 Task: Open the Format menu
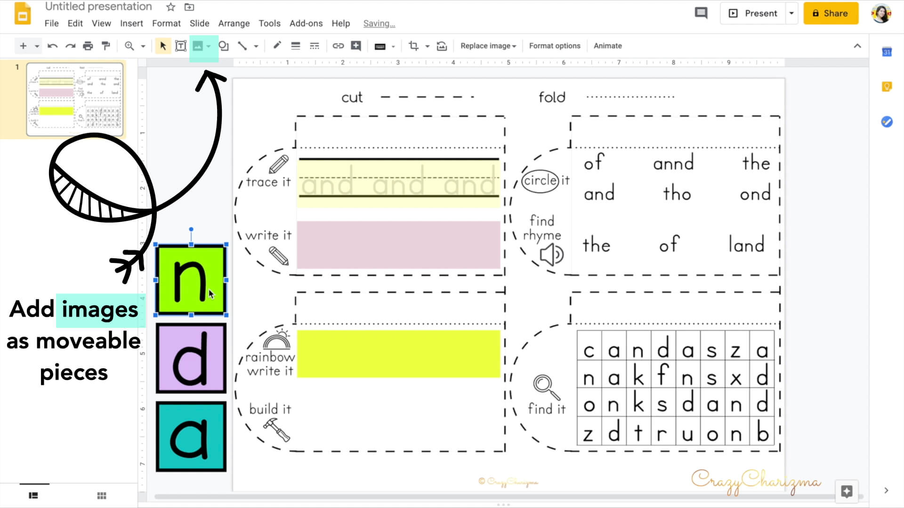[x=166, y=23]
